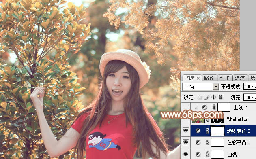Click 选取颜色 3 mask link icon
The height and width of the screenshot is (159, 256).
click(207, 131)
